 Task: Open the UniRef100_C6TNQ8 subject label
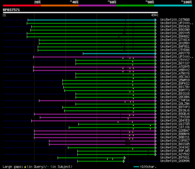(175, 20)
